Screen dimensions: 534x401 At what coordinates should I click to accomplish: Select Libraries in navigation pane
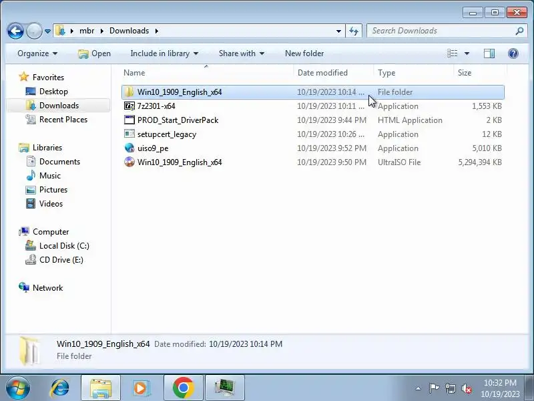coord(47,148)
